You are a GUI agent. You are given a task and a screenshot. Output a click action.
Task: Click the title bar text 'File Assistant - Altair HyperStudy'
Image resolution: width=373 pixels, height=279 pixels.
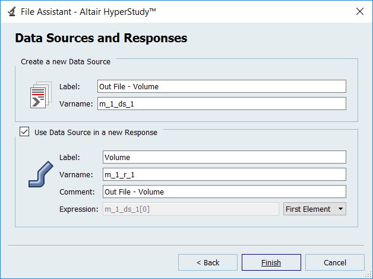[x=89, y=11]
